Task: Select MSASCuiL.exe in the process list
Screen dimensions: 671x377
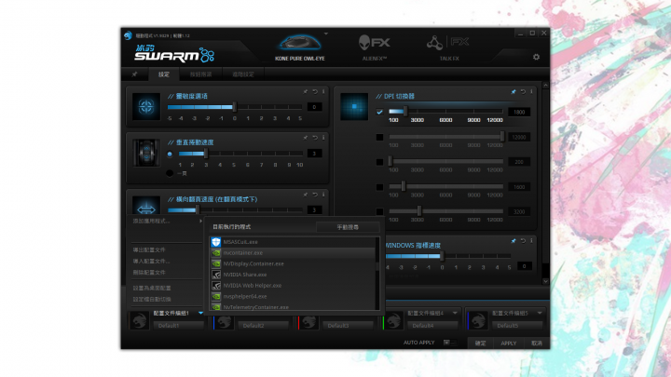Action: 293,242
